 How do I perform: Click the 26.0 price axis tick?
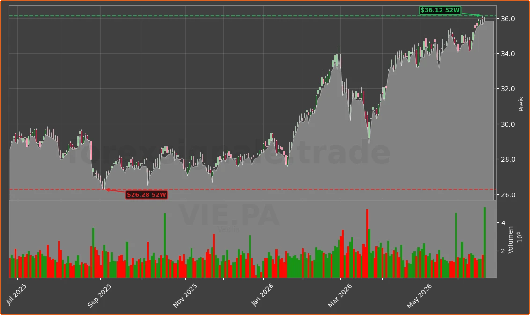[508, 195]
